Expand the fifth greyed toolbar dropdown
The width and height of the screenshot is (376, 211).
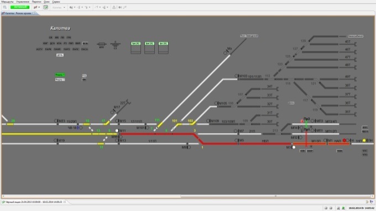point(107,7)
